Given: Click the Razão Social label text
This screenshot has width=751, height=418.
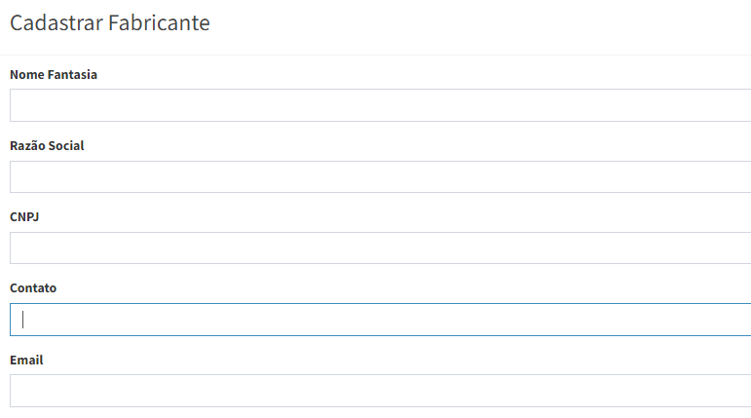Looking at the screenshot, I should [x=47, y=145].
